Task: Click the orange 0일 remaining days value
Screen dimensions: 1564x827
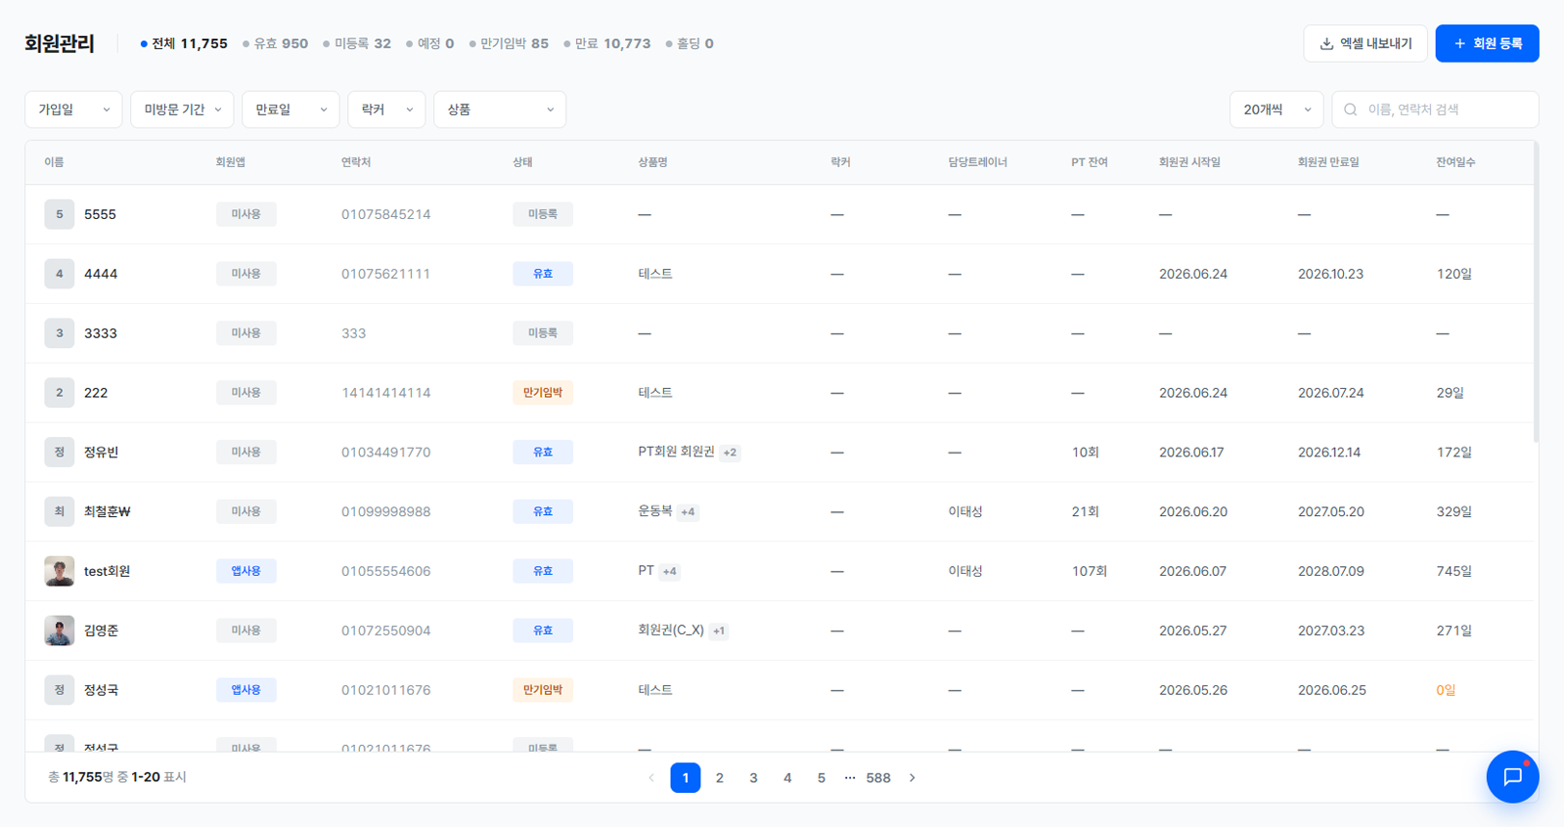Action: coord(1446,690)
